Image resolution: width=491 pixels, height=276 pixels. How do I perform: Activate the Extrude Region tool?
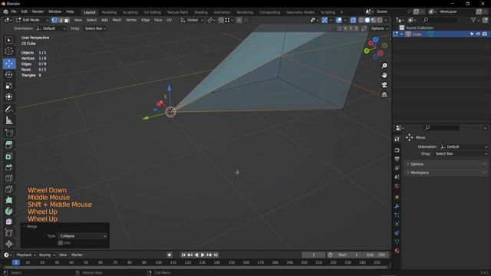(8, 145)
